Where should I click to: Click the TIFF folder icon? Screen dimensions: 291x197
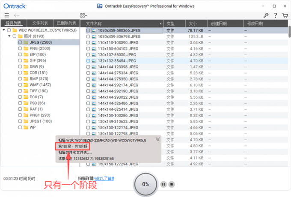[x=26, y=91]
